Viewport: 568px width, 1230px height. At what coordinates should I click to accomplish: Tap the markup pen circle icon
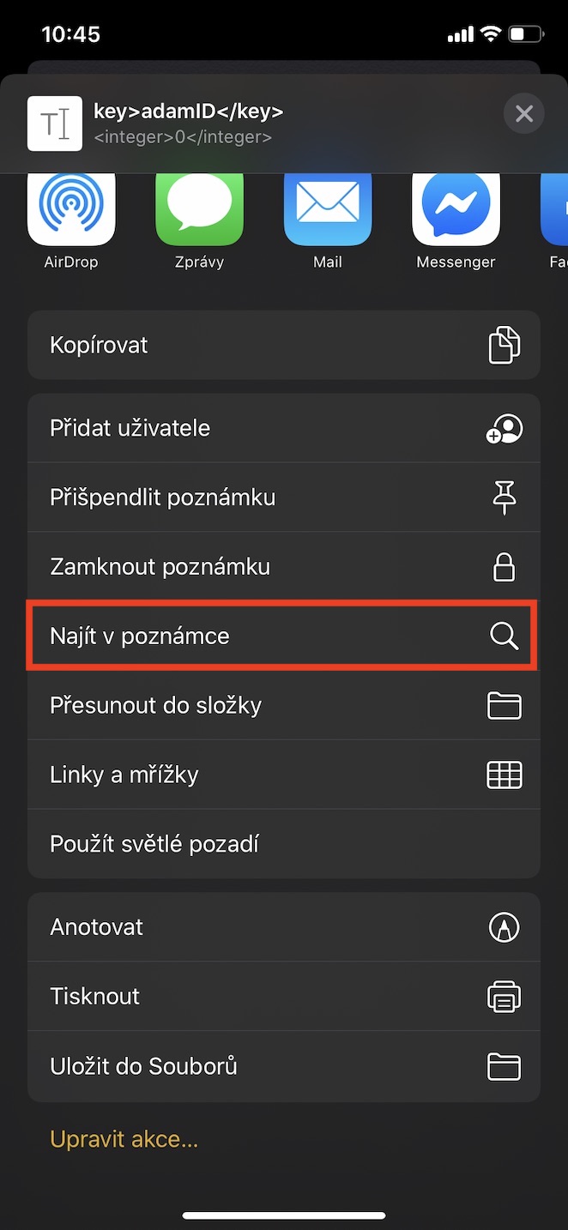tap(504, 926)
